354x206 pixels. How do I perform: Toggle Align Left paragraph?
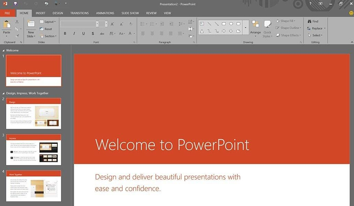click(x=143, y=33)
